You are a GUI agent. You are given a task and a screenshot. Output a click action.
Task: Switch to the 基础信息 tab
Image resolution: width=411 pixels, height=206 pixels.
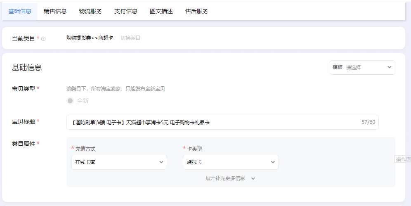pyautogui.click(x=20, y=11)
